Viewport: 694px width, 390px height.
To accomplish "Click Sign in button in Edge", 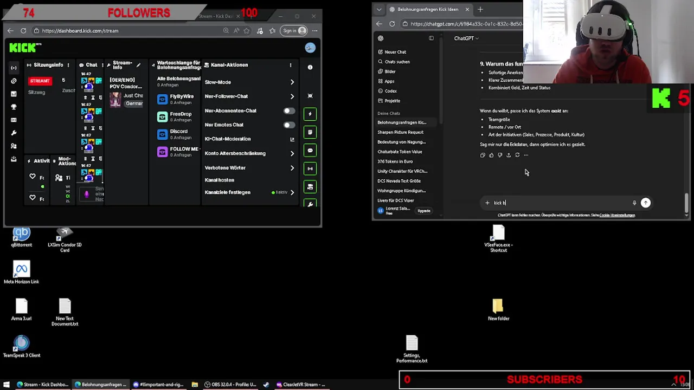I will click(295, 31).
